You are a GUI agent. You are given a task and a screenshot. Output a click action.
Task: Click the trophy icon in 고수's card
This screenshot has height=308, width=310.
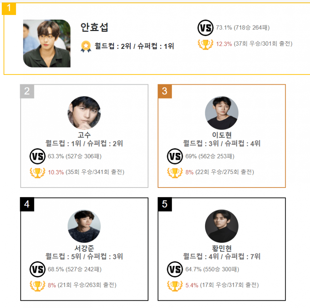pyautogui.click(x=37, y=173)
